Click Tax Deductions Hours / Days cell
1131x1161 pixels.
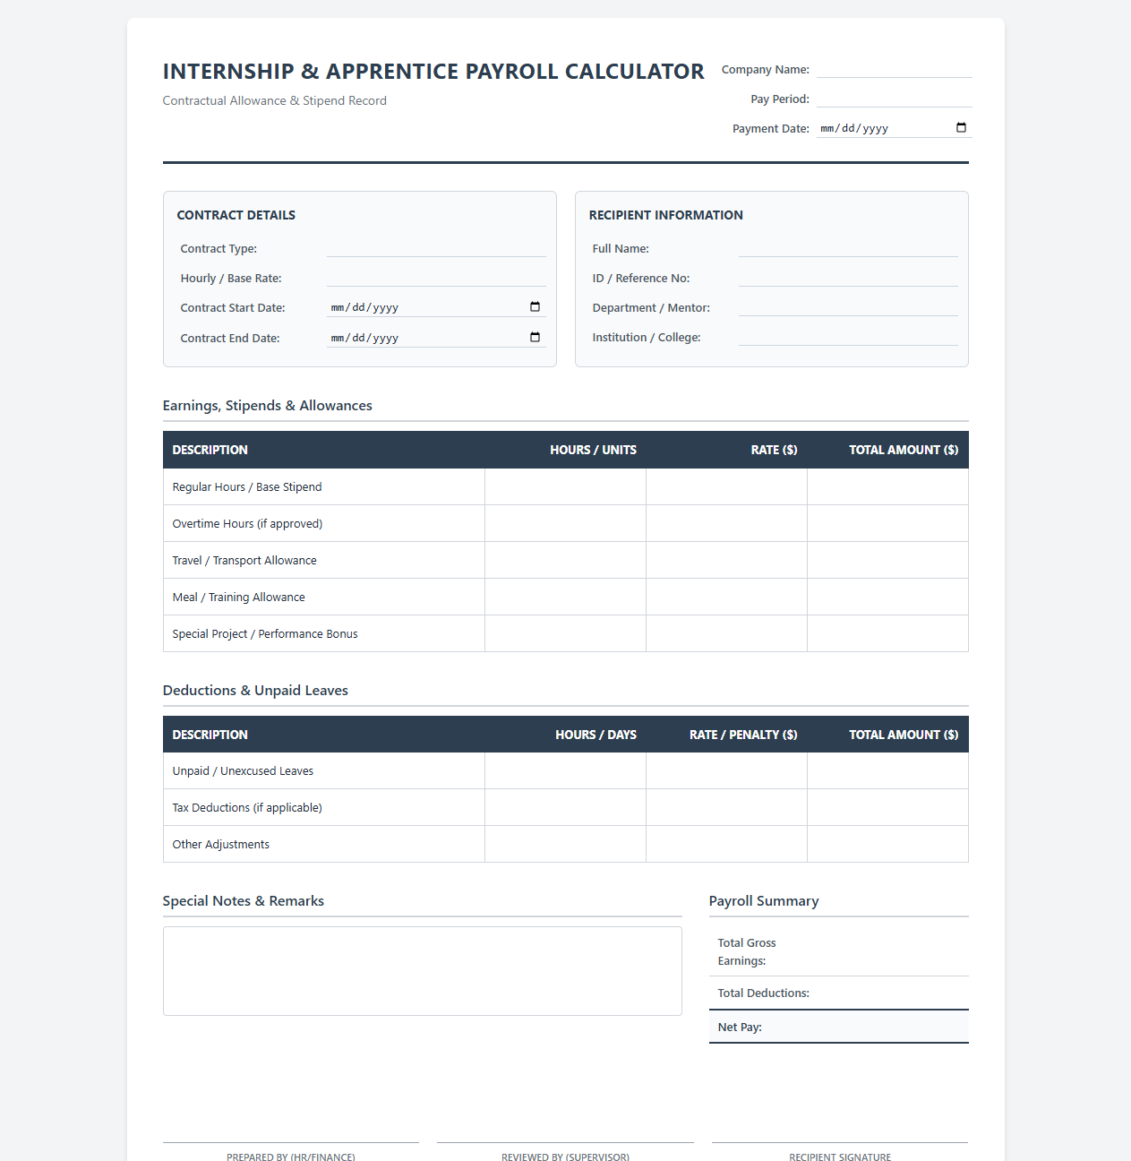(x=565, y=807)
